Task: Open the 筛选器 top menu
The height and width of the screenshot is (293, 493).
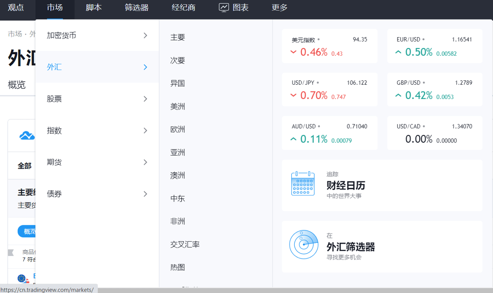Action: point(136,7)
